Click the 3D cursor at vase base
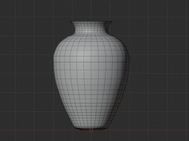Viewport: 189px width, 141px height. pyautogui.click(x=91, y=130)
